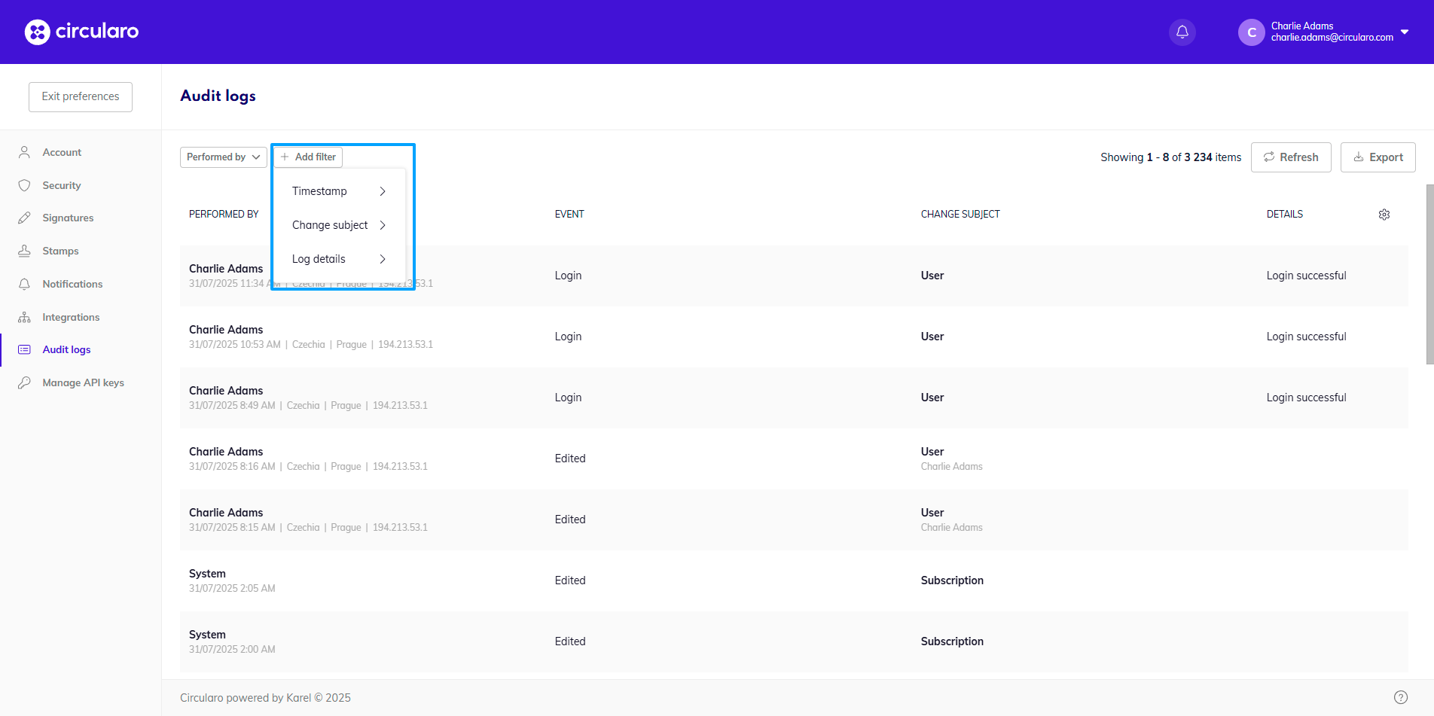This screenshot has height=716, width=1434.
Task: Click the vertical page scrollbar
Action: [x=1429, y=274]
